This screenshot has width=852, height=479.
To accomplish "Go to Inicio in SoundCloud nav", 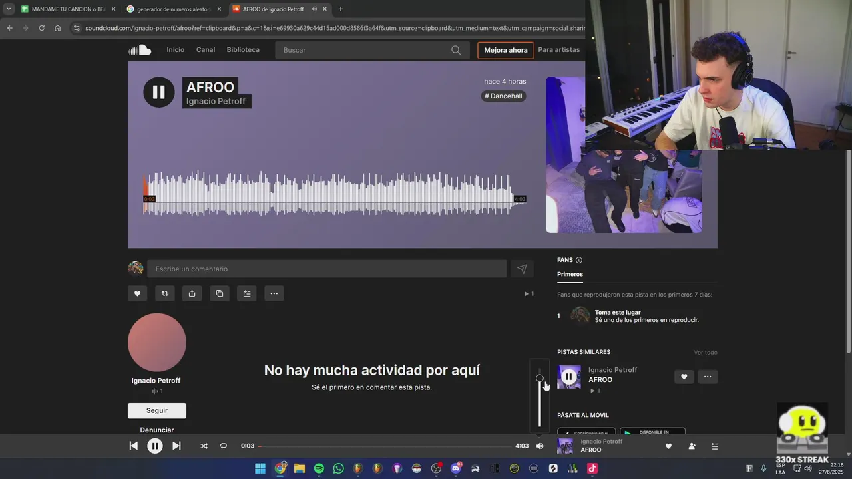I will pyautogui.click(x=176, y=50).
